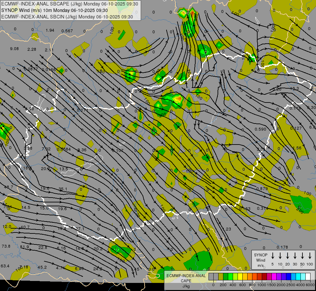316x291 pixels.
Task: Click the wind arrow above the 10 label
Action: [x=280, y=256]
